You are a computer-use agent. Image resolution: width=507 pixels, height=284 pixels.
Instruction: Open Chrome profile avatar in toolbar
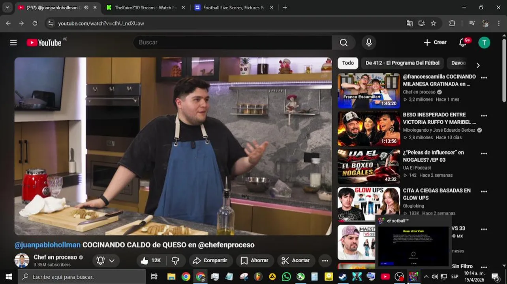tap(485, 23)
